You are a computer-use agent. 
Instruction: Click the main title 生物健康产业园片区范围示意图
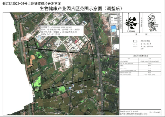[x=71, y=8]
